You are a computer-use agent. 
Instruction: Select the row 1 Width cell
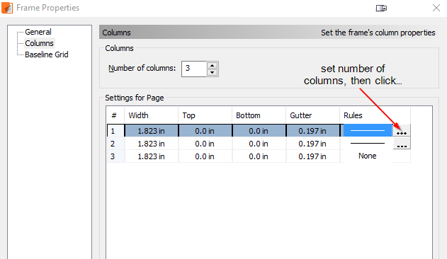(152, 131)
